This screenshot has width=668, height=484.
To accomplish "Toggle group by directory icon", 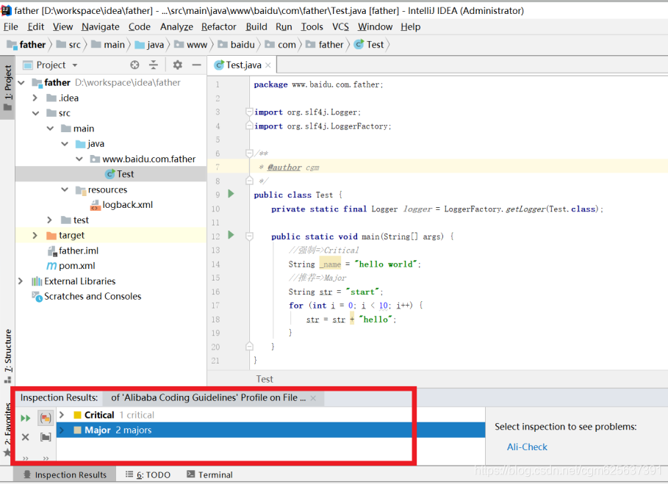I will tap(46, 437).
